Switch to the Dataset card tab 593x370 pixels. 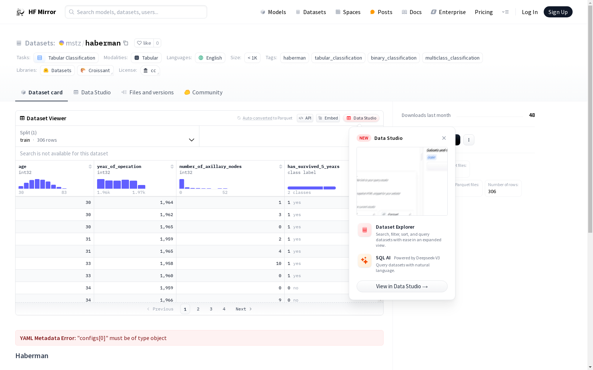(x=42, y=92)
